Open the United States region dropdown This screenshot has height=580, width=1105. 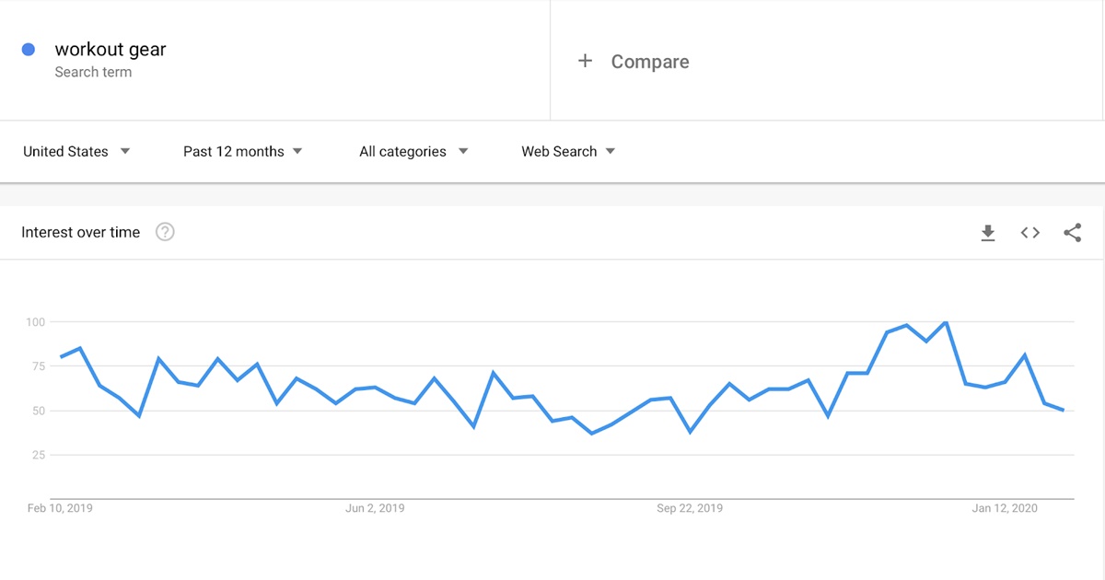(x=76, y=151)
